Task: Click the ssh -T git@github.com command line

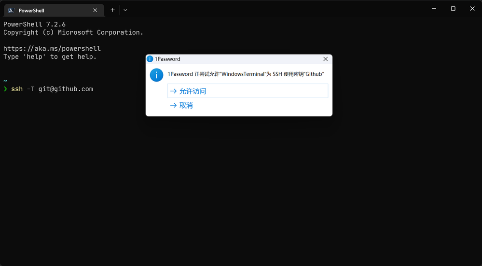Action: [x=52, y=89]
